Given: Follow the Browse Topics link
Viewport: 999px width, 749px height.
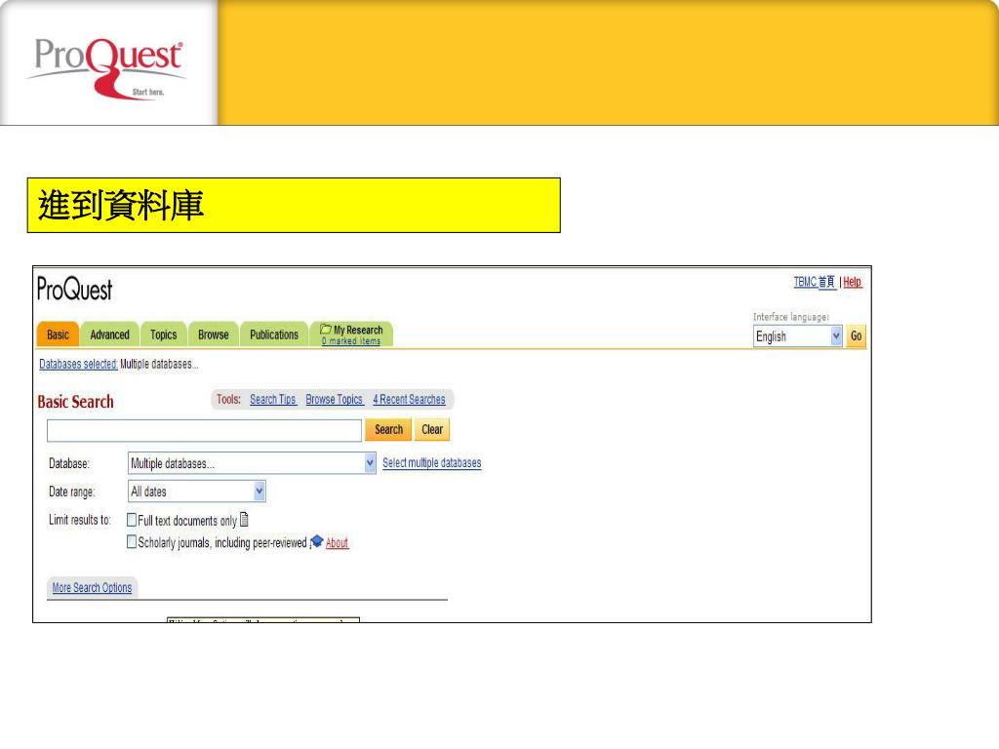Looking at the screenshot, I should 334,399.
